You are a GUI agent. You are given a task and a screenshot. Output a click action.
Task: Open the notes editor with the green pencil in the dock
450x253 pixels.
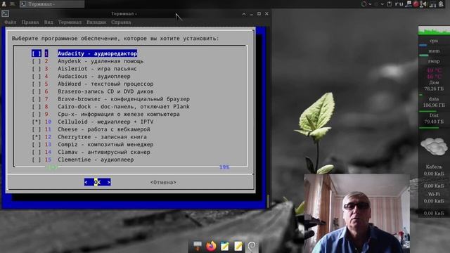point(224,246)
